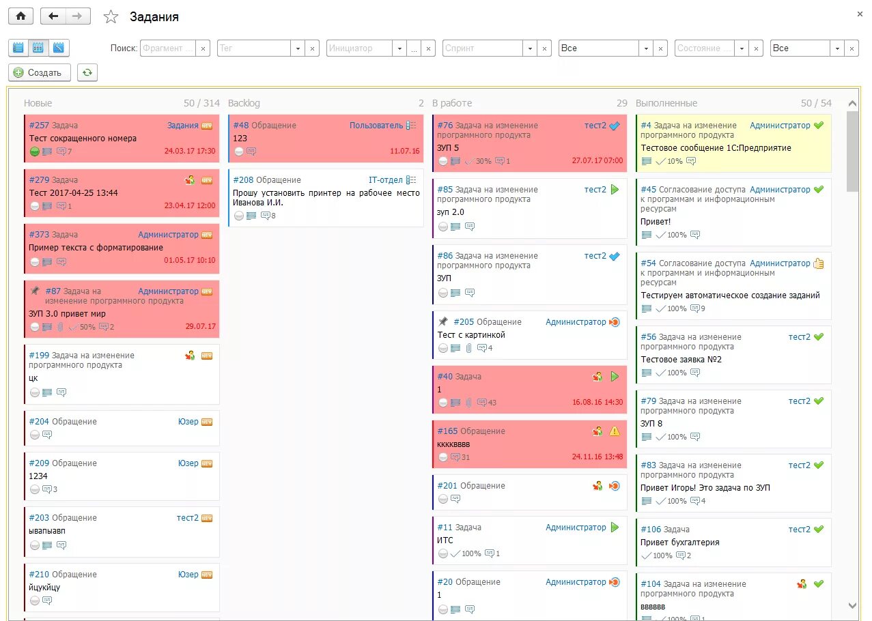This screenshot has width=872, height=621.
Task: Switch to chart view mode
Action: point(59,48)
